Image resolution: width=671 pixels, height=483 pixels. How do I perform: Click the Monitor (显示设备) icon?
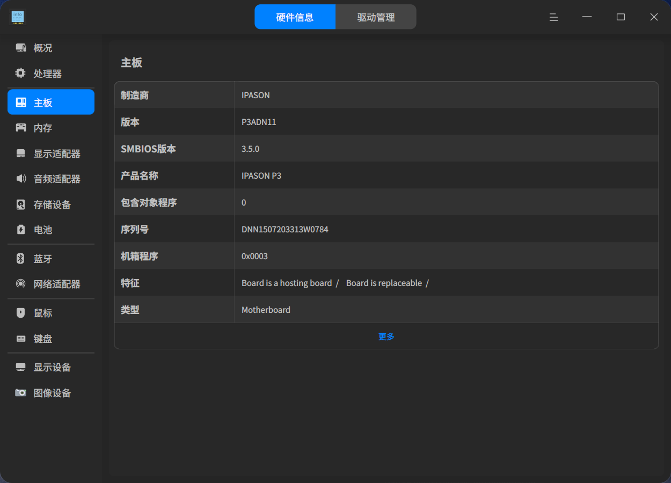21,367
